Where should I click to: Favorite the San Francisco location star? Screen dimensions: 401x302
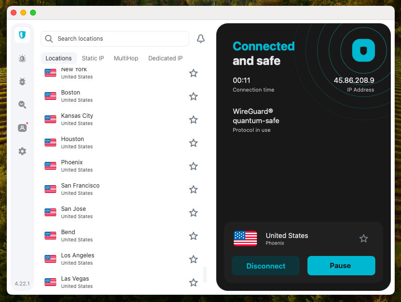(193, 190)
